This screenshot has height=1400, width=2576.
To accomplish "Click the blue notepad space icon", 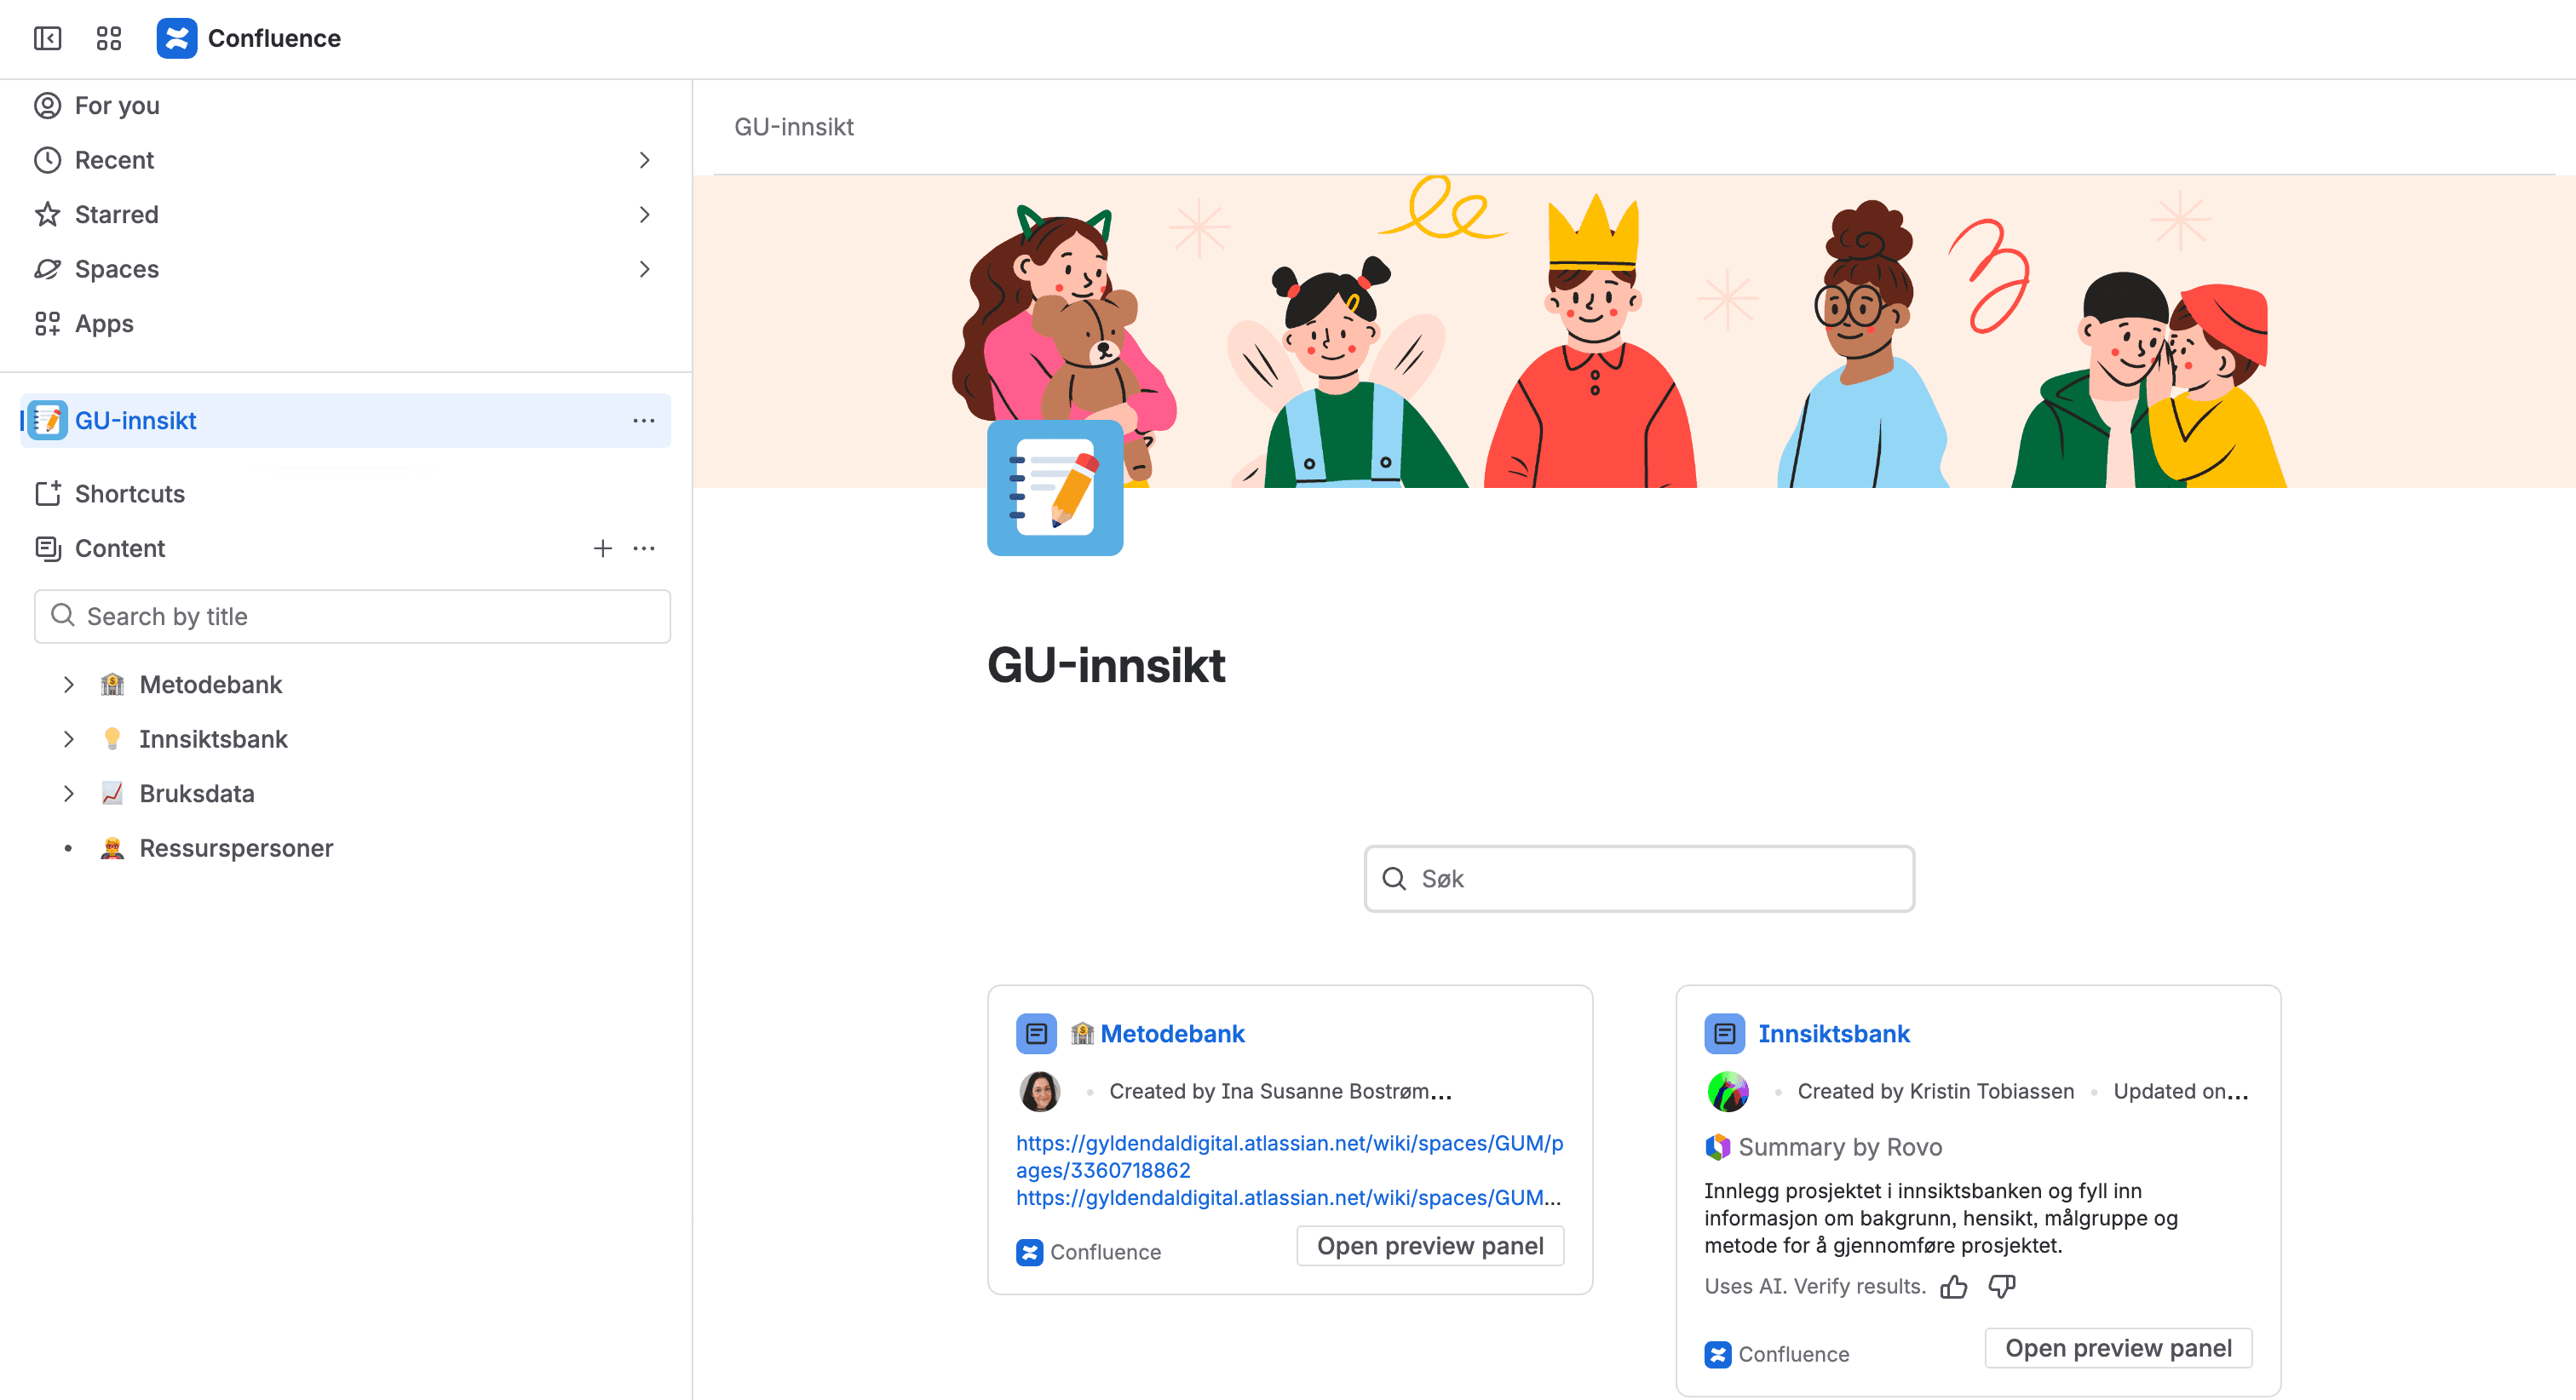I will click(1054, 488).
